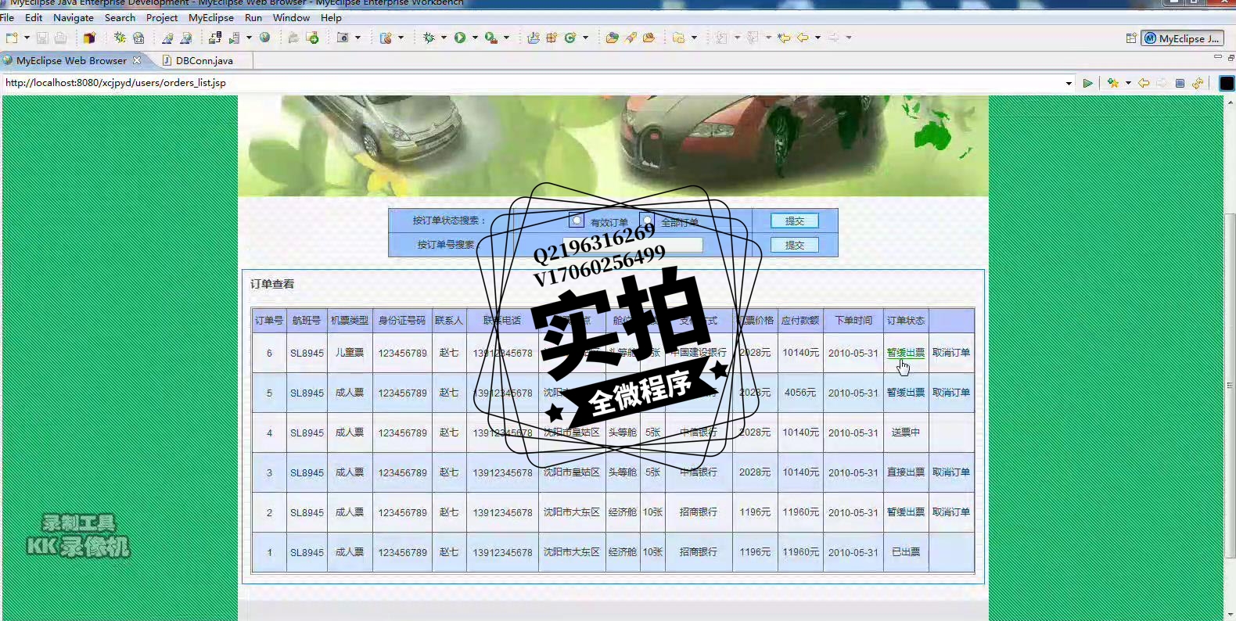The width and height of the screenshot is (1236, 621).
Task: Open the server dropdown arrow before globe
Action: (249, 38)
